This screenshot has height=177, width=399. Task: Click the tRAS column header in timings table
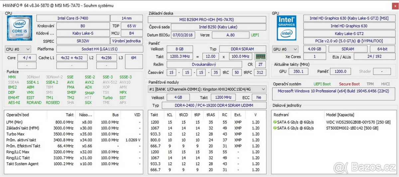click(210, 115)
